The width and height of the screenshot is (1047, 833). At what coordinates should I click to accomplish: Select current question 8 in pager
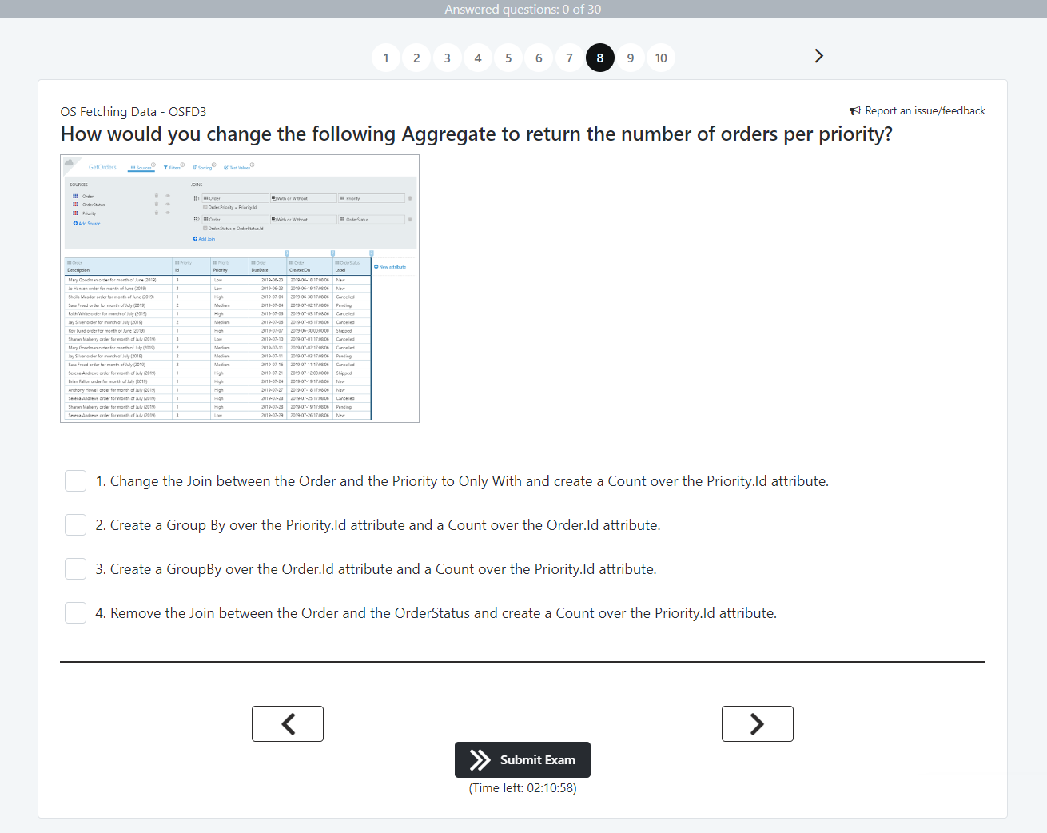[600, 58]
